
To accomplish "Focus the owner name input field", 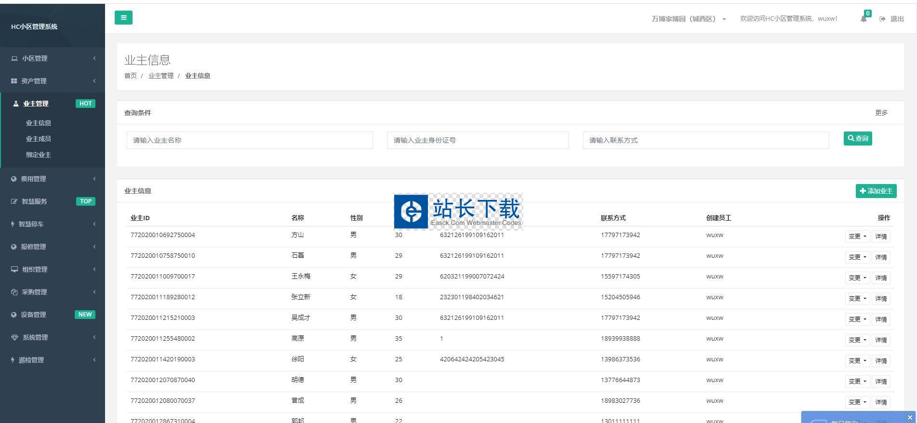I will [x=250, y=140].
